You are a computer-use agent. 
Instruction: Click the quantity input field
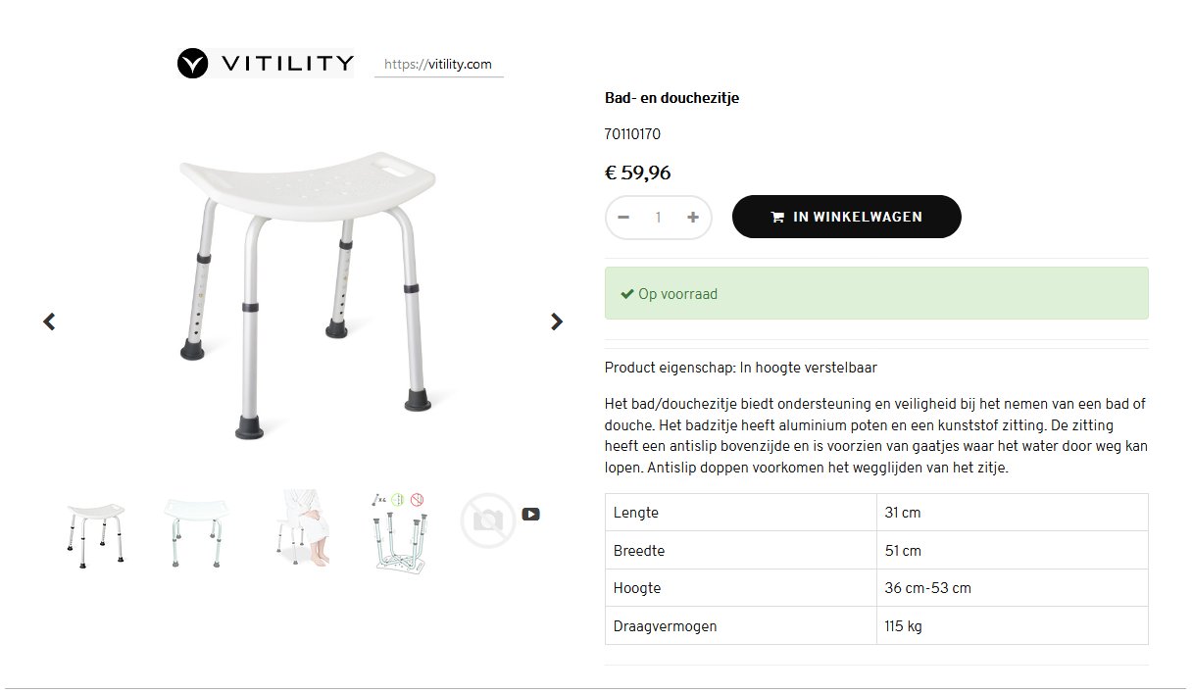pyautogui.click(x=658, y=218)
